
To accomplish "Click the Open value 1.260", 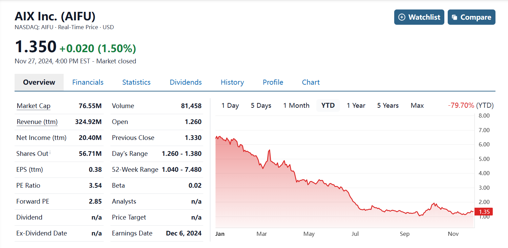I will click(193, 122).
